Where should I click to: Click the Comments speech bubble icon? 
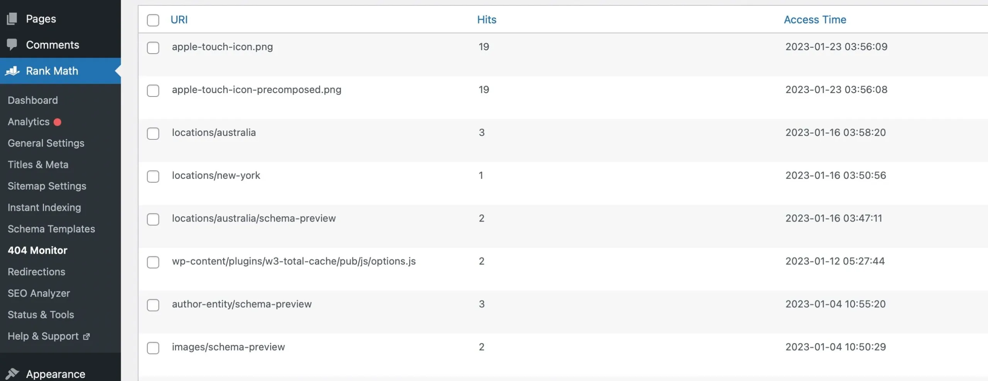pos(12,44)
